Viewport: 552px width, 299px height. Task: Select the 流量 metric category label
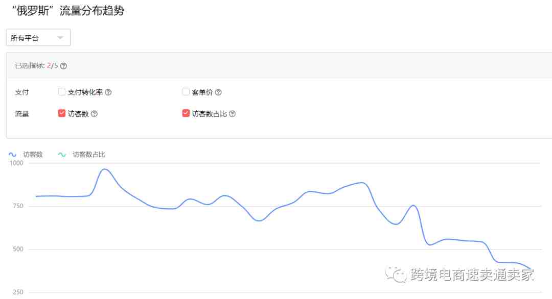coord(22,114)
